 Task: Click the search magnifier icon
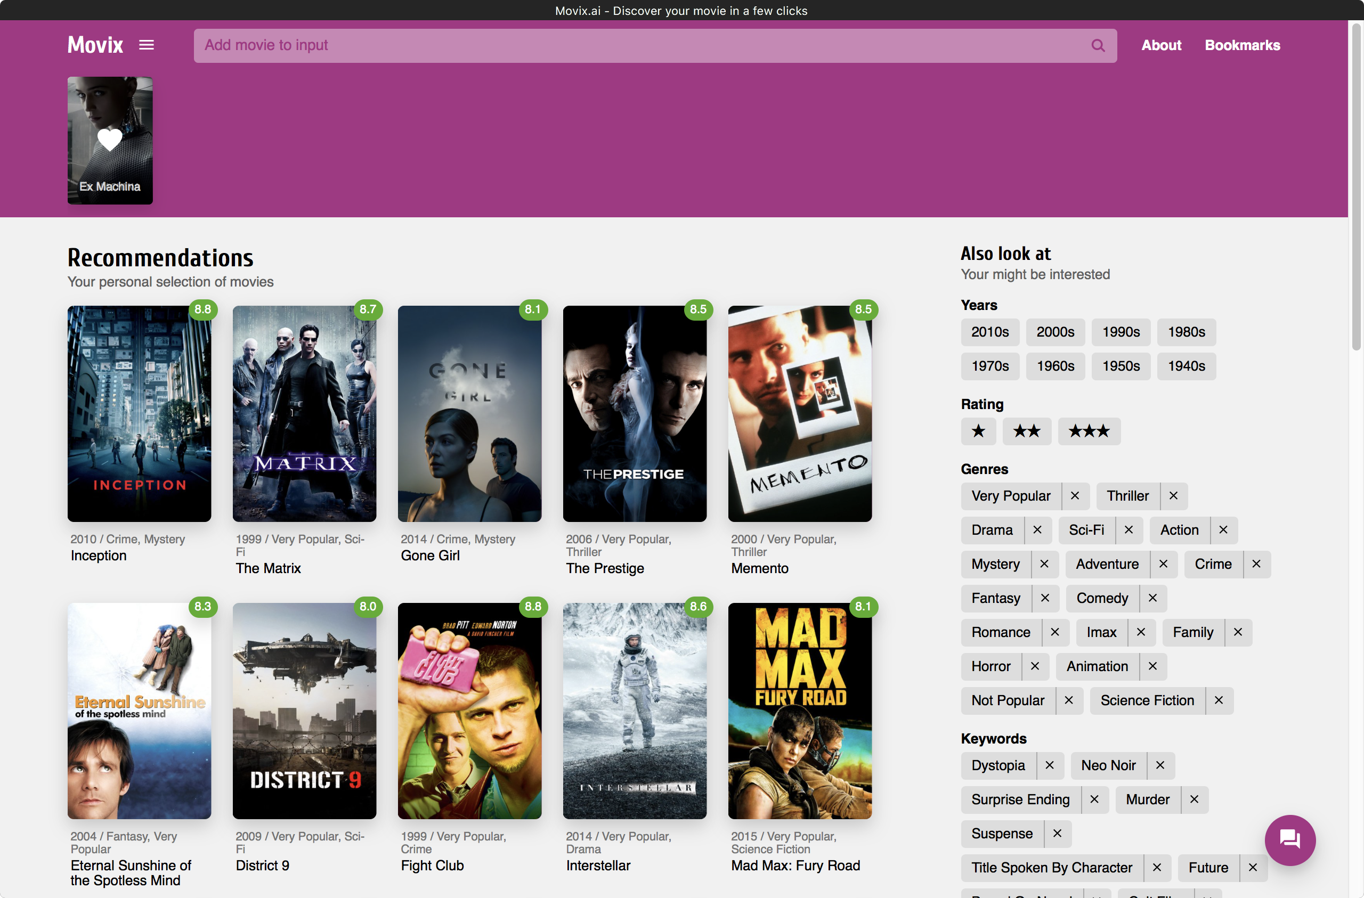1098,45
